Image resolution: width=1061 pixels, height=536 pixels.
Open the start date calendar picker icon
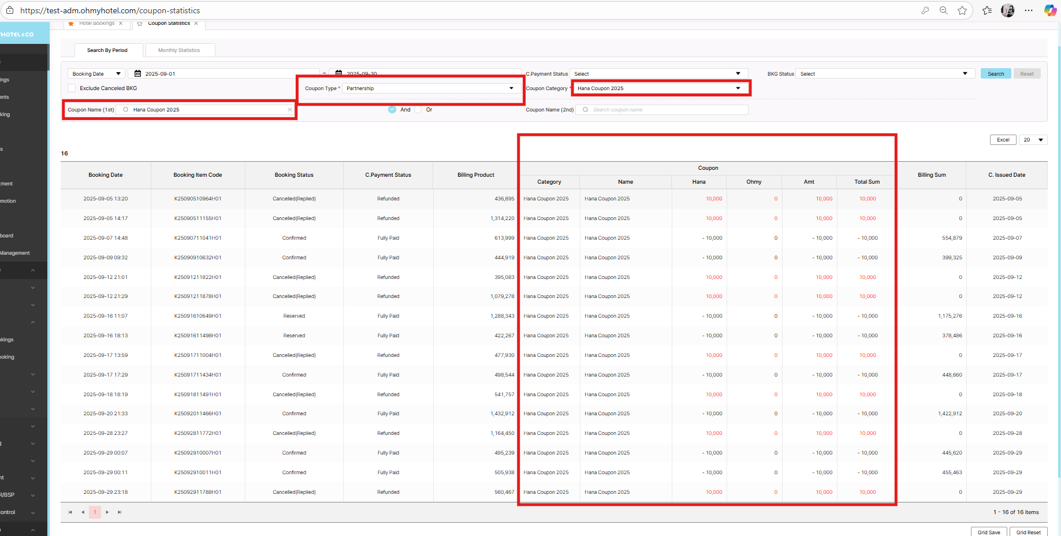(137, 74)
